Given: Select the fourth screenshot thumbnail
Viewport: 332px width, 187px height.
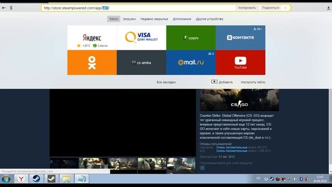Looking at the screenshot, I should pyautogui.click(x=152, y=164).
